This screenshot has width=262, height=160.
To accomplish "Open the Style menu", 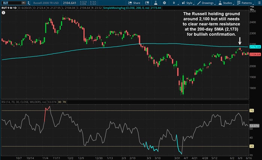I will coord(188,3).
